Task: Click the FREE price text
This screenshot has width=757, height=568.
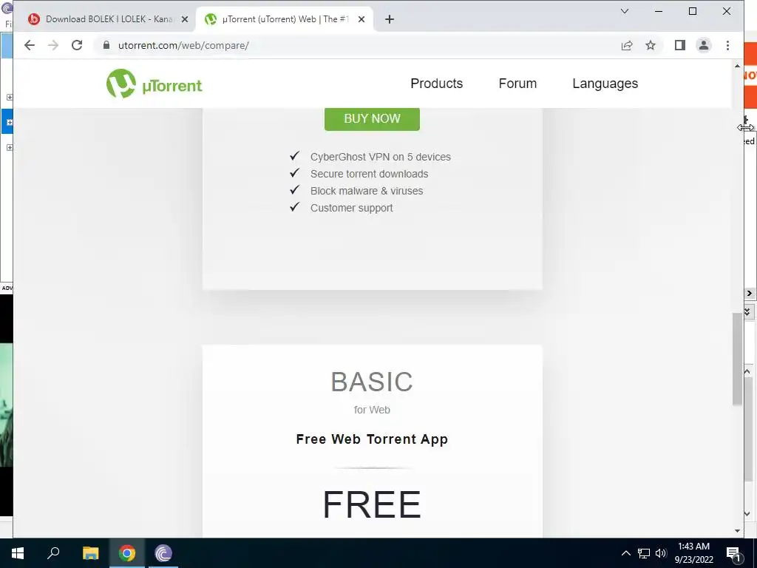Action: [372, 504]
